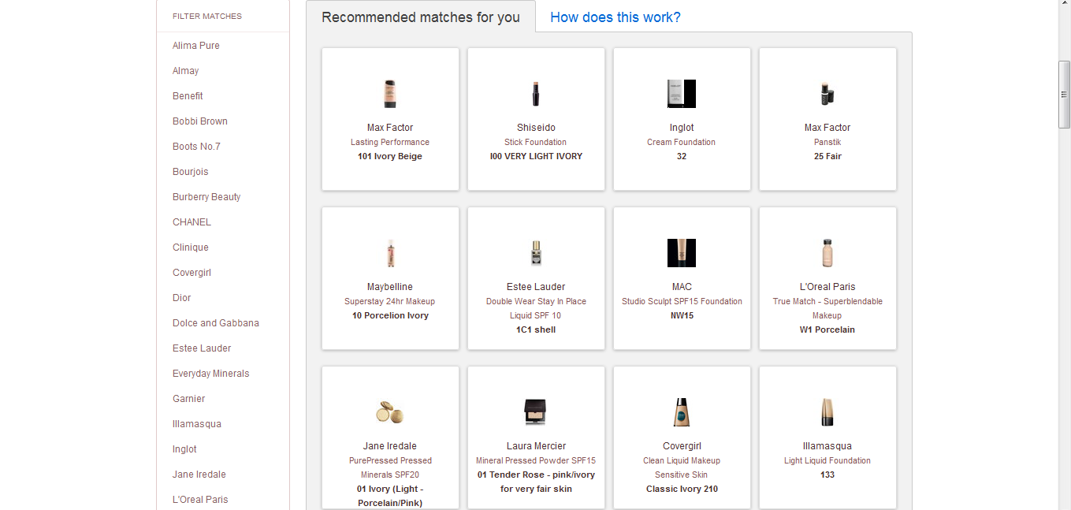Filter matches by Bobbi Brown
The image size is (1071, 510).
click(x=200, y=121)
